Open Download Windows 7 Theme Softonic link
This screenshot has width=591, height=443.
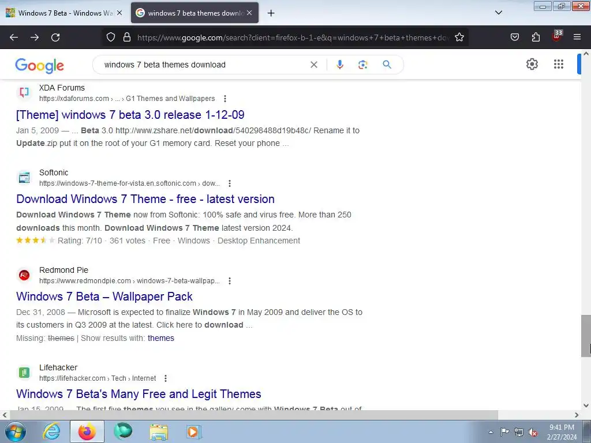(x=145, y=199)
